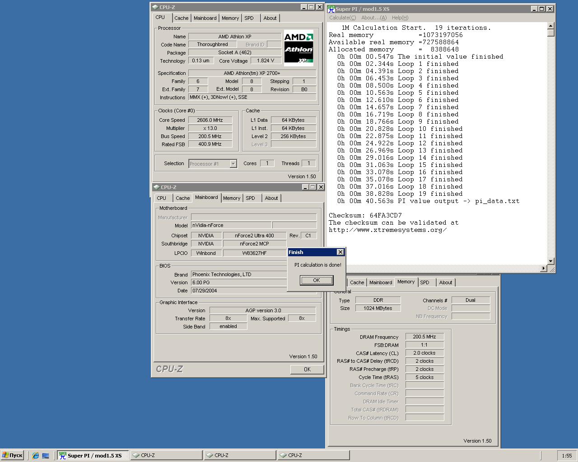This screenshot has height=462, width=578.
Task: Click the Cycle Time value 5 clocks
Action: 424,377
